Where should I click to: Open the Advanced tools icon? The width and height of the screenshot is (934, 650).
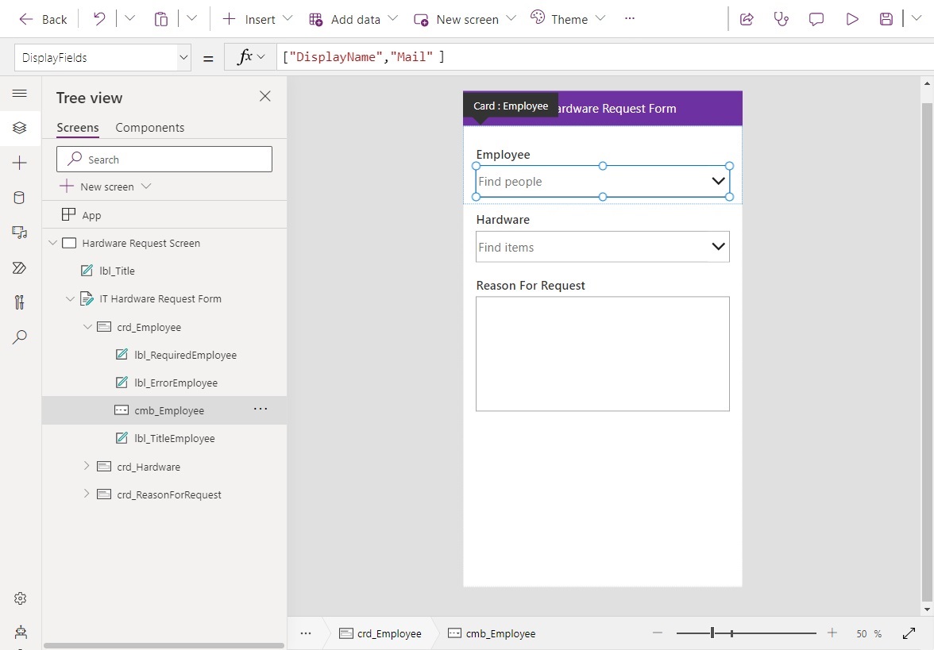[20, 302]
